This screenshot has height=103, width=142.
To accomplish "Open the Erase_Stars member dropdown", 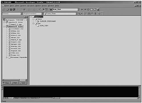I will [x=76, y=13].
